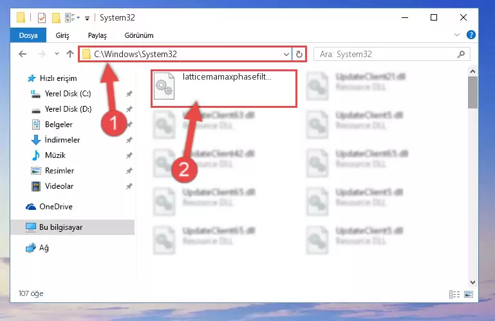This screenshot has width=495, height=321.
Task: Click the vertical scrollbar thumb
Action: click(x=472, y=92)
